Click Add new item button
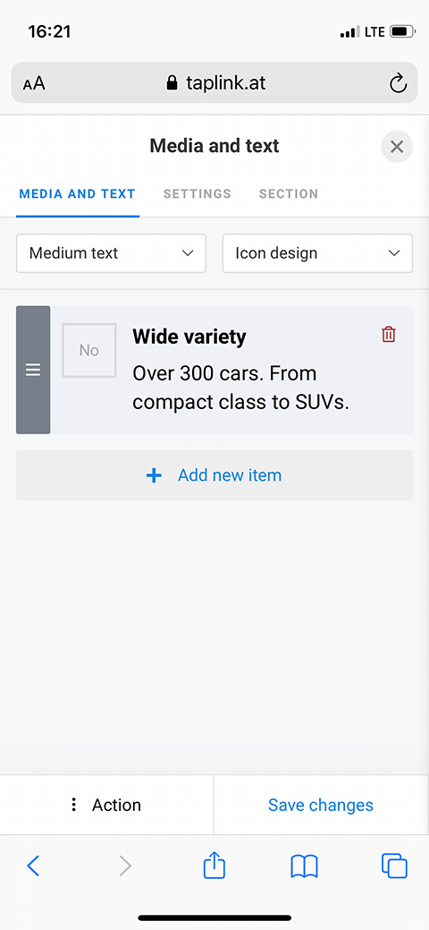 (214, 475)
